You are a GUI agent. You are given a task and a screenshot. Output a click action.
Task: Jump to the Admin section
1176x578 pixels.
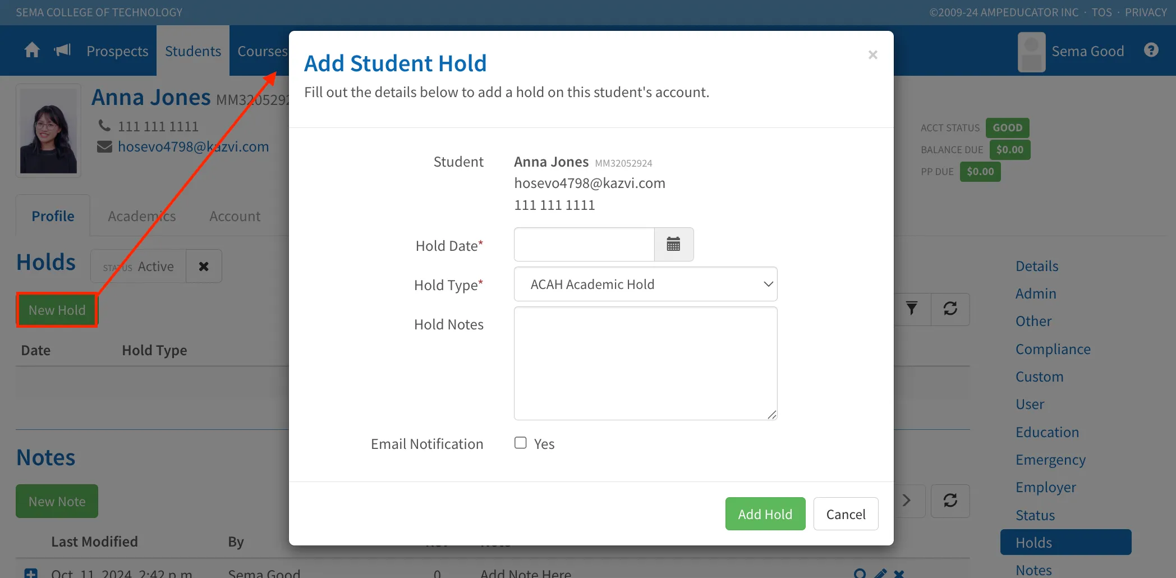pyautogui.click(x=1036, y=293)
